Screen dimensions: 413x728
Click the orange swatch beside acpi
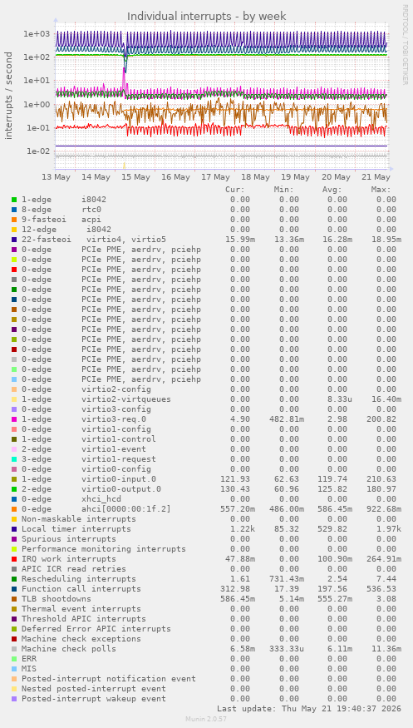click(14, 220)
